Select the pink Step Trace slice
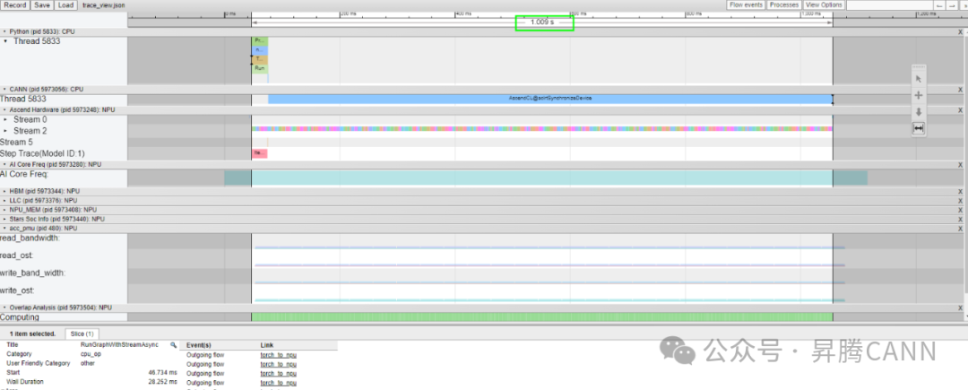Viewport: 968px width, 390px height. 259,153
